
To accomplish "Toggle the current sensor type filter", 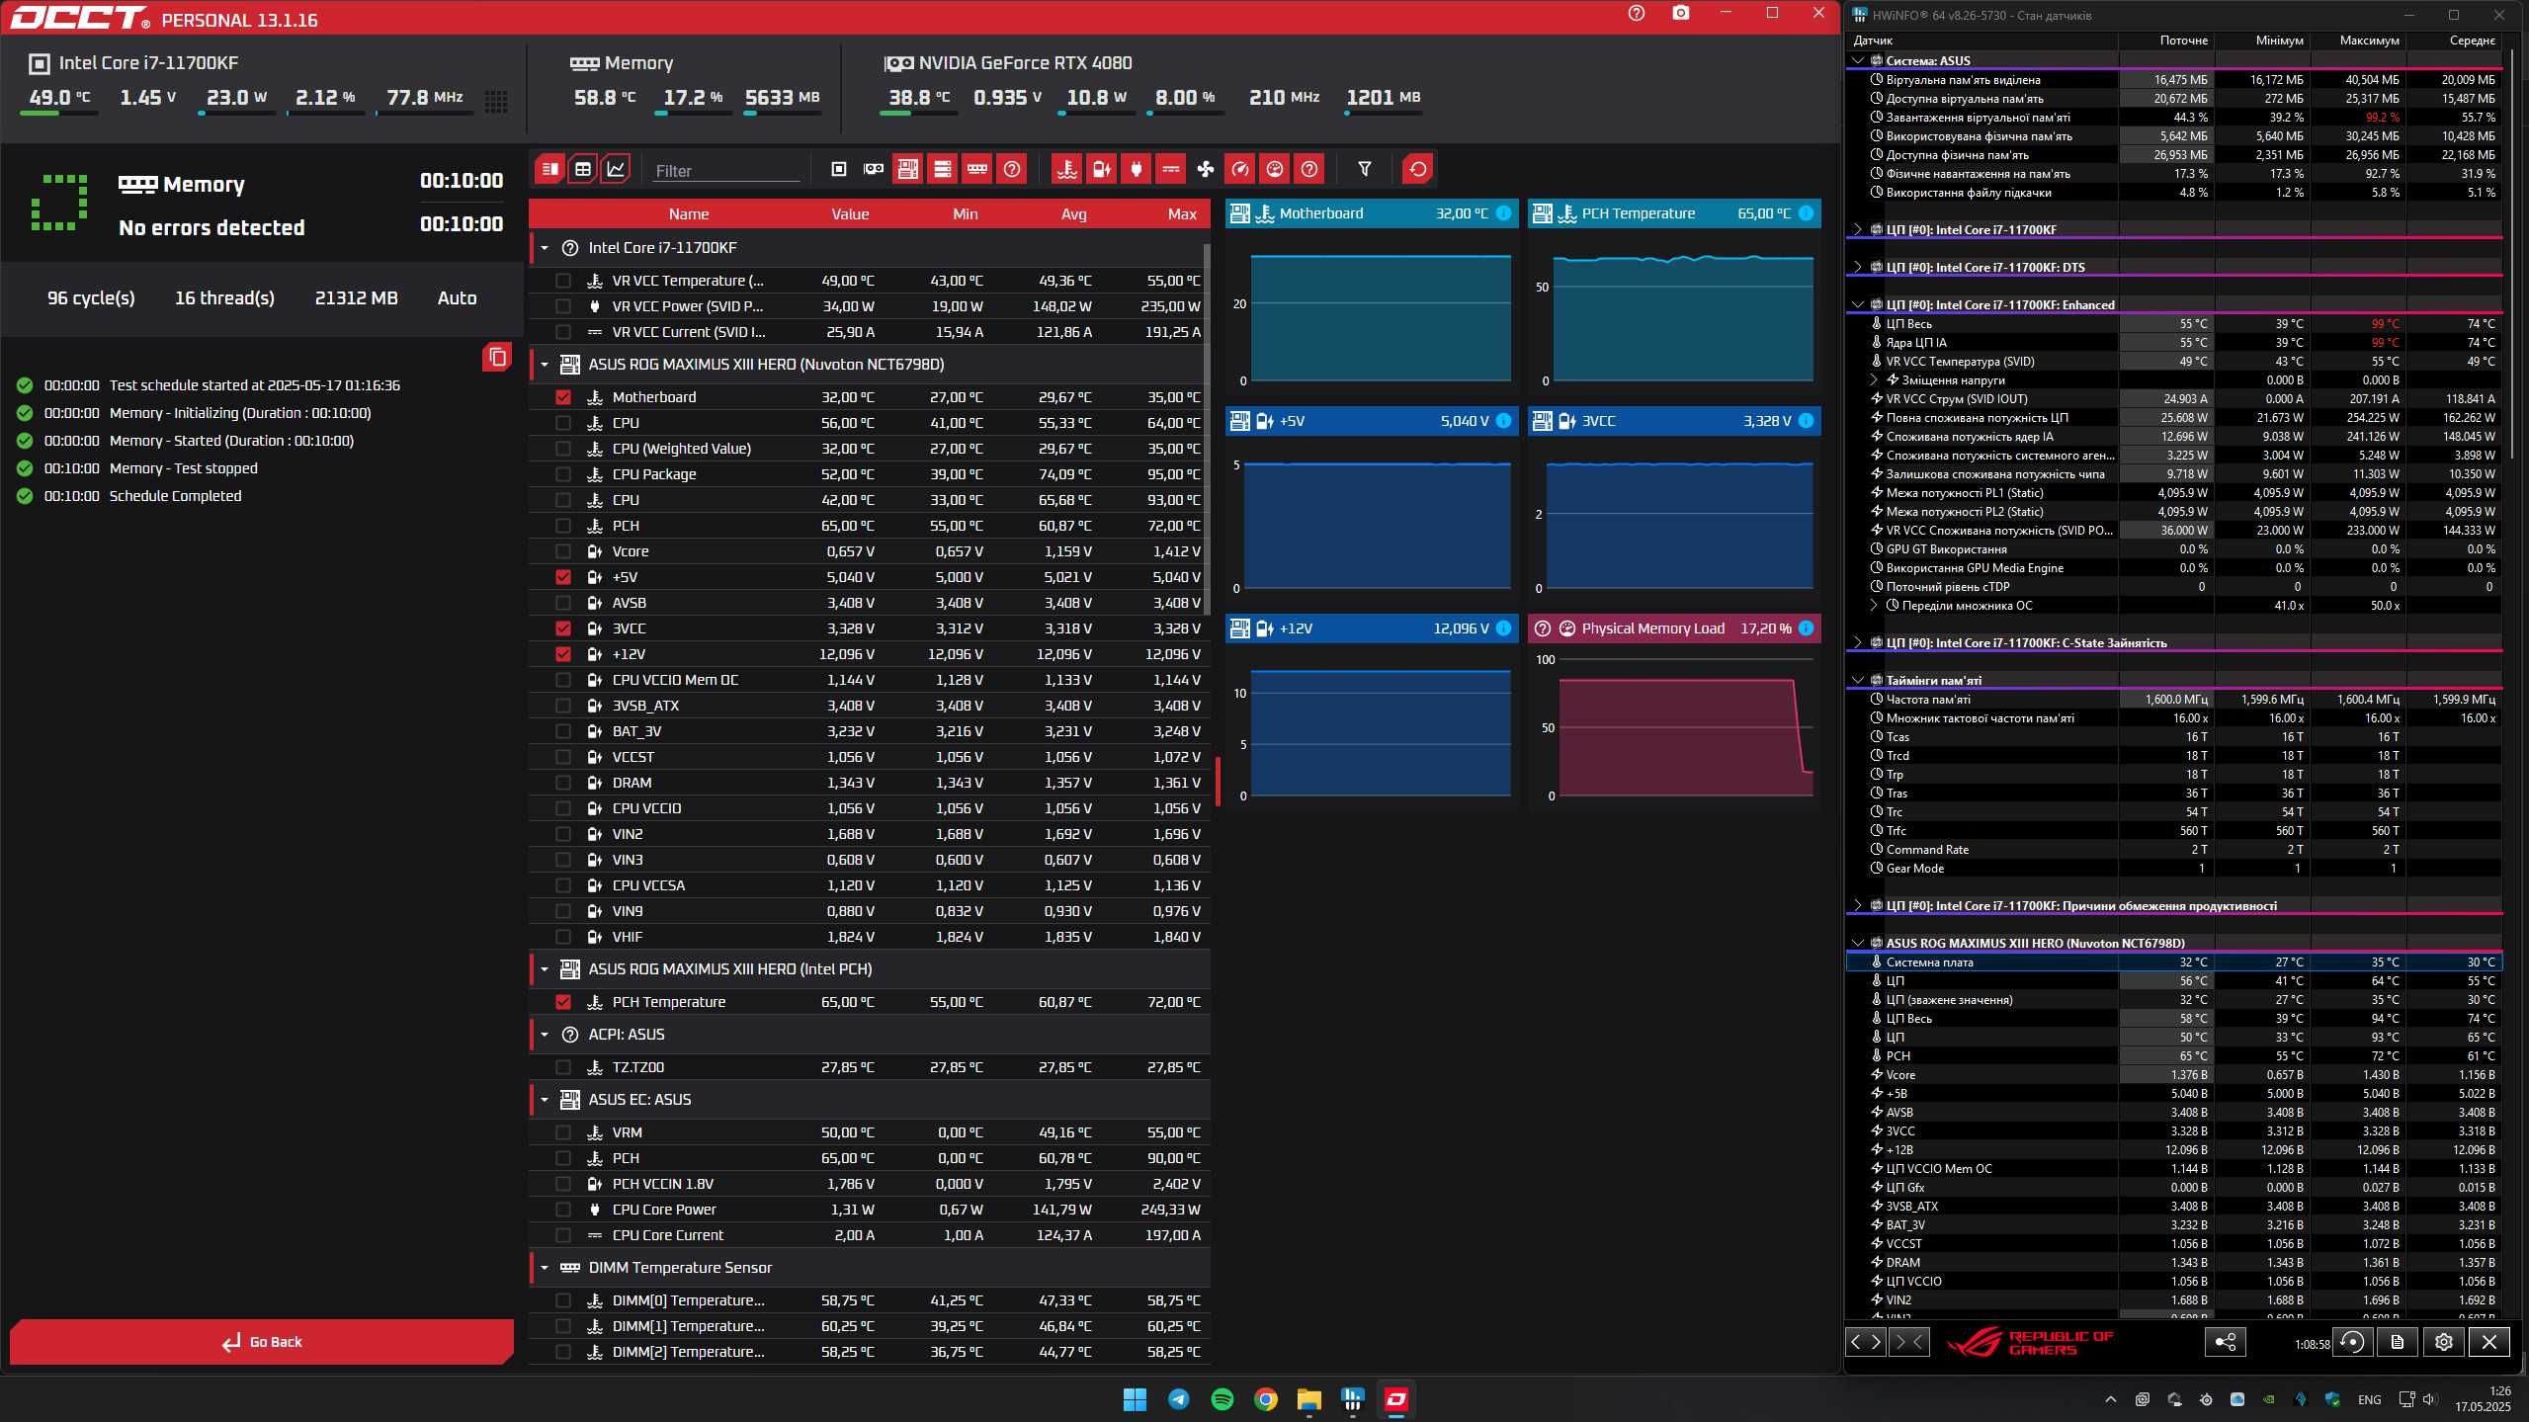I will (1170, 169).
